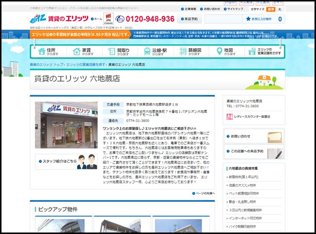
Task: Open 企業情報 link
Action: 189,9
